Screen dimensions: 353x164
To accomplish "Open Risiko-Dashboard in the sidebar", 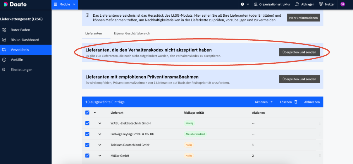I will (25, 40).
